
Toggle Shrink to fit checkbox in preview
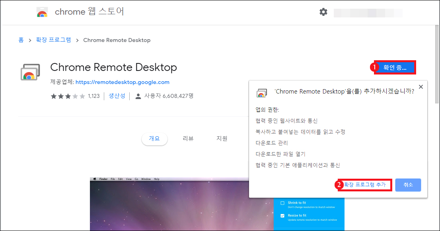[x=282, y=203]
